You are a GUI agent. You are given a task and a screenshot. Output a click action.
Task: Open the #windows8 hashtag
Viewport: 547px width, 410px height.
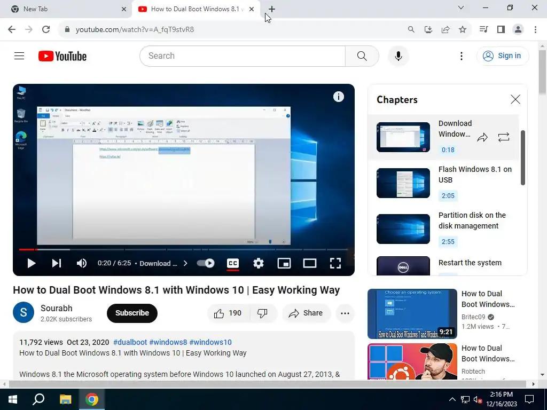pyautogui.click(x=168, y=342)
